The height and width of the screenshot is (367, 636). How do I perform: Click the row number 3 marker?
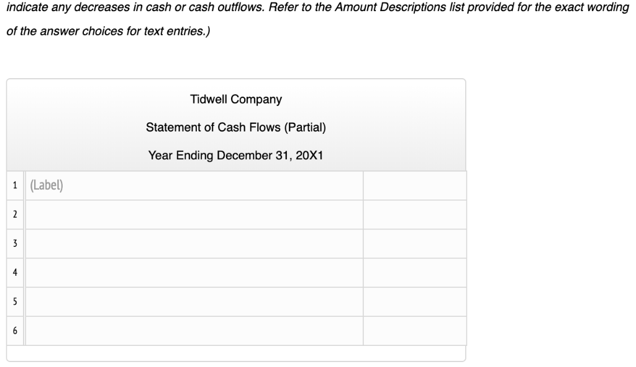(15, 242)
